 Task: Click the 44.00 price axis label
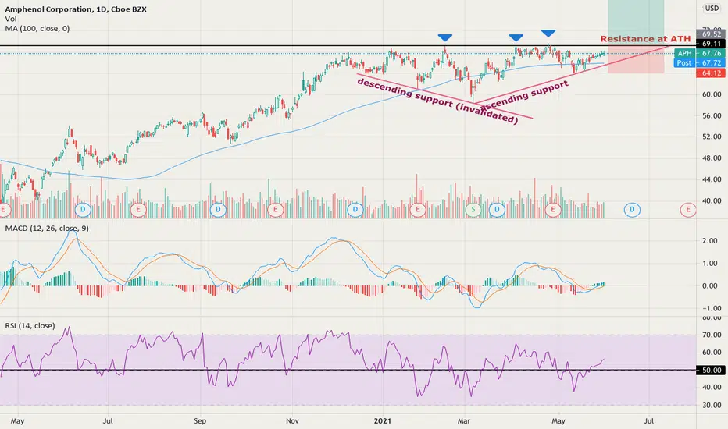(x=712, y=179)
